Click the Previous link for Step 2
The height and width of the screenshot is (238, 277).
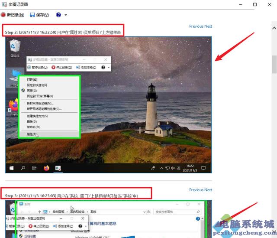tap(196, 26)
